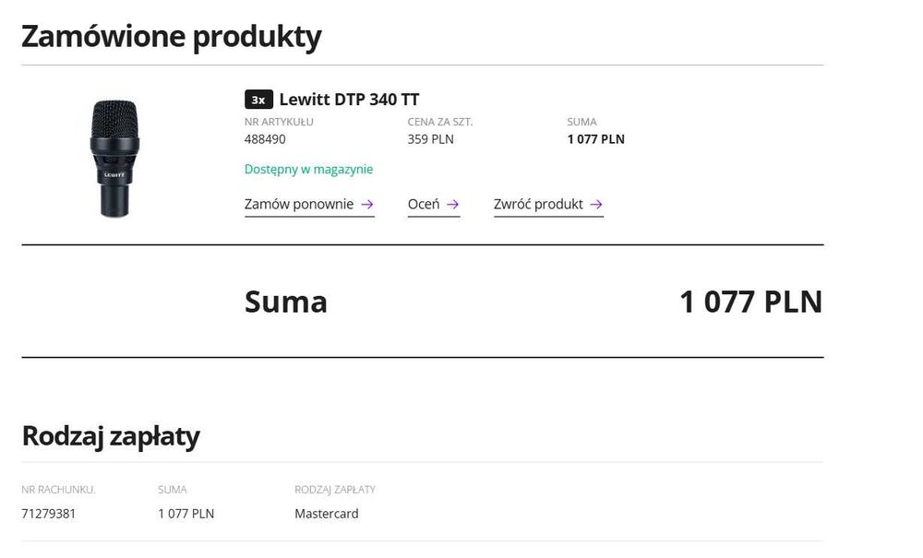Select the Oceń link text
The height and width of the screenshot is (558, 923).
424,205
